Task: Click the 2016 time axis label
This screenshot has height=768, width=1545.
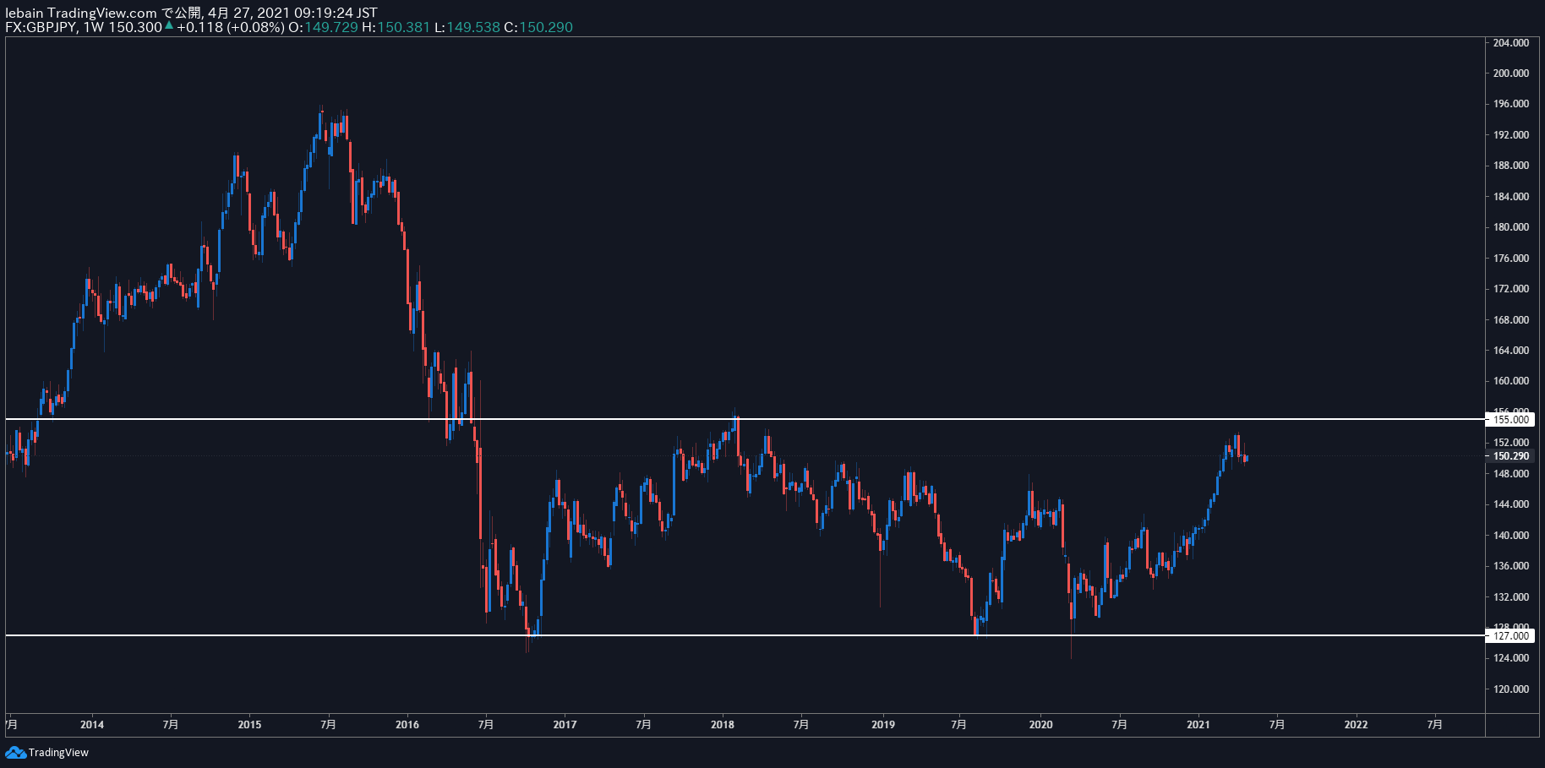Action: point(407,725)
